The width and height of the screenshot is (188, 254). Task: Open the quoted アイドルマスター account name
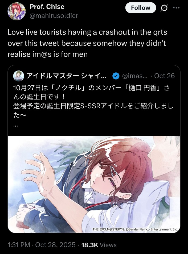(66, 76)
